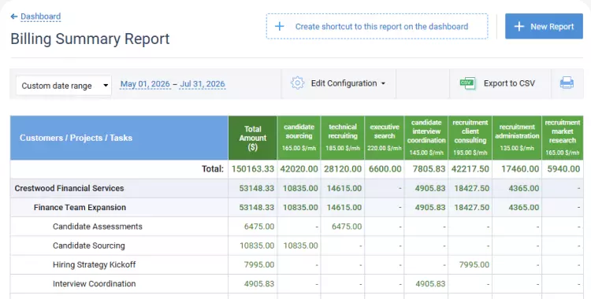This screenshot has height=299, width=591.
Task: Click the technical recruiting column header
Action: coord(343,138)
